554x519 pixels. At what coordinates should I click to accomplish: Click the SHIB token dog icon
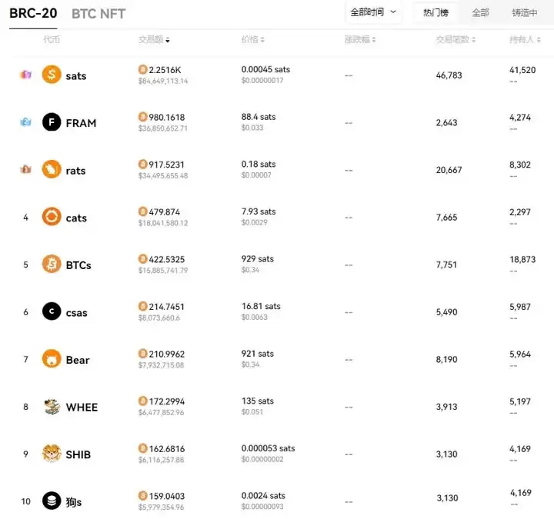click(x=52, y=454)
